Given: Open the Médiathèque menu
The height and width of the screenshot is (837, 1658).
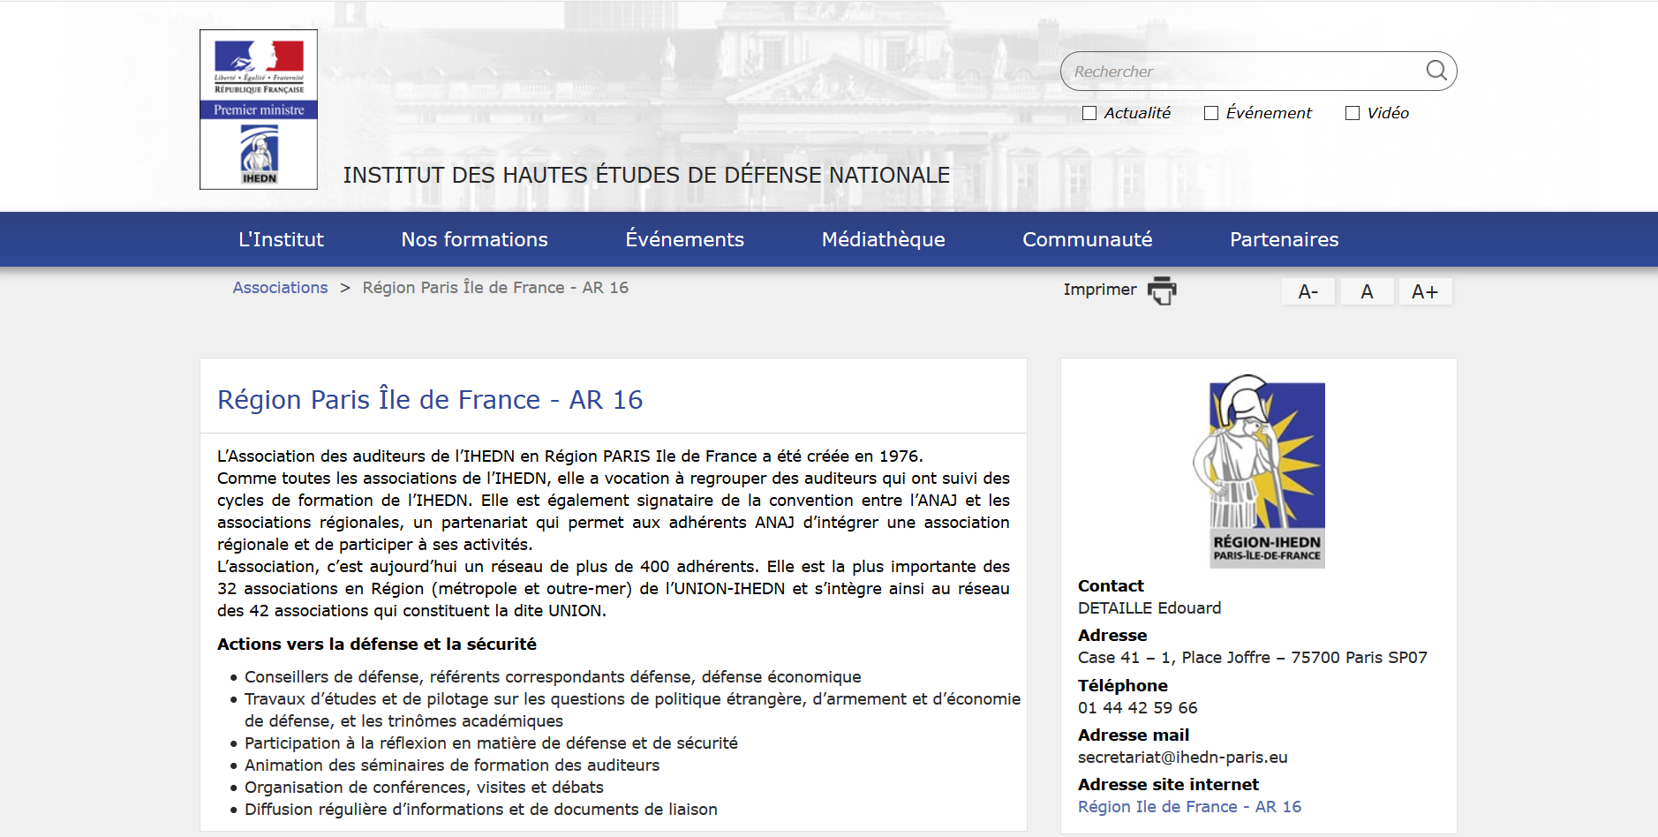Looking at the screenshot, I should 883,238.
